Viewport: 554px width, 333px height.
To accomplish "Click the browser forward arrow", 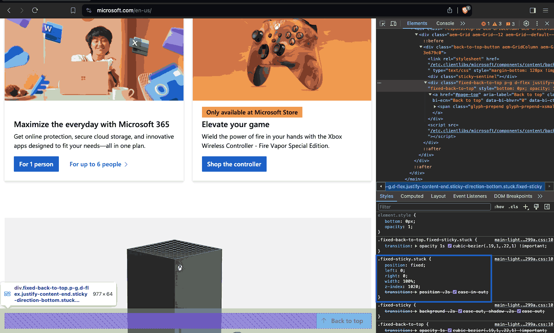I will point(22,10).
